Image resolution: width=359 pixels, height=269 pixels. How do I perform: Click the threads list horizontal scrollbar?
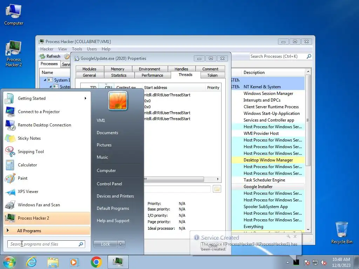174,179
